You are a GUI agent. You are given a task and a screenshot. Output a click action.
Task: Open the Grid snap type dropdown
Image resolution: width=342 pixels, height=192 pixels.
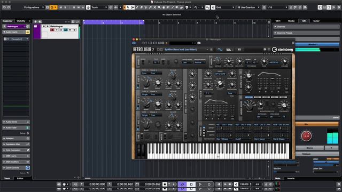pos(225,7)
